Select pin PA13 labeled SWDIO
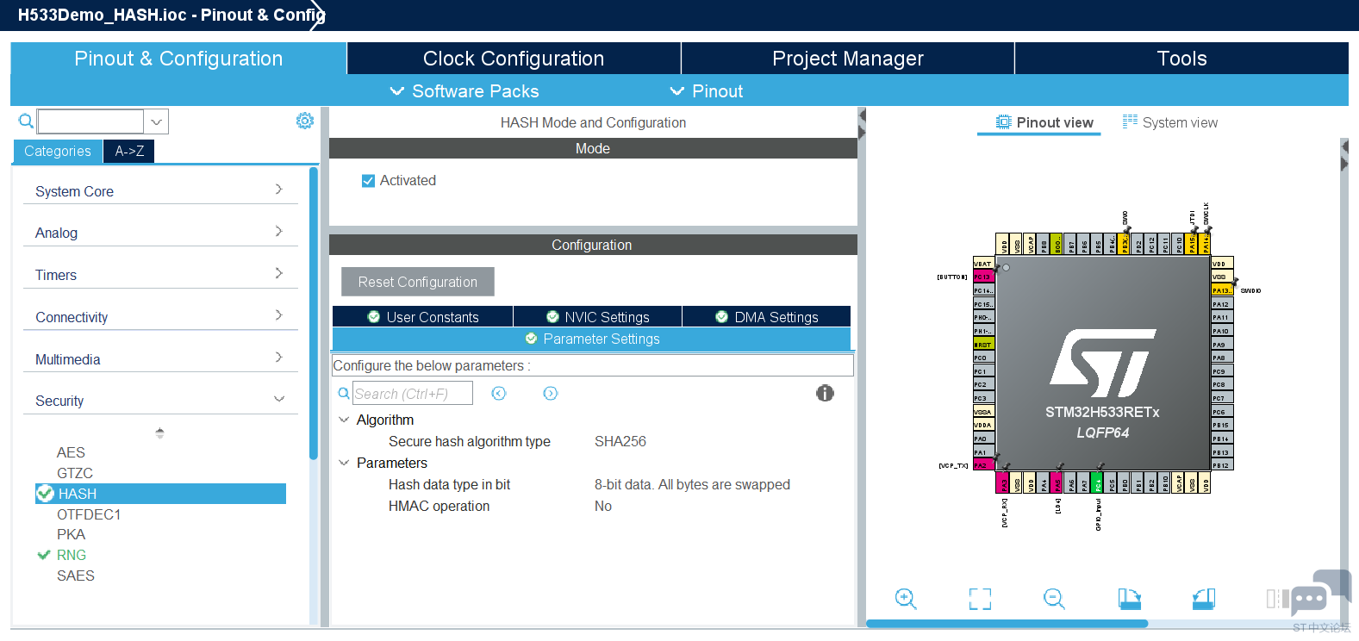 click(1222, 290)
